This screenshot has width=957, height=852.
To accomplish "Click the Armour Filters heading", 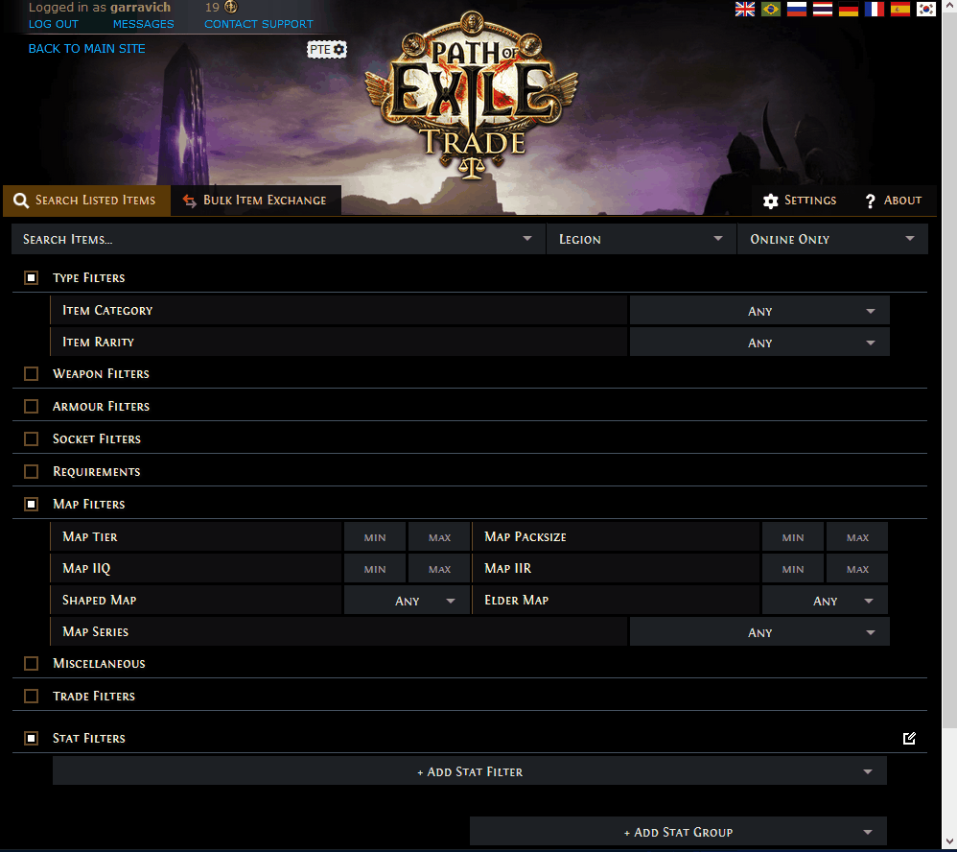I will click(x=102, y=407).
